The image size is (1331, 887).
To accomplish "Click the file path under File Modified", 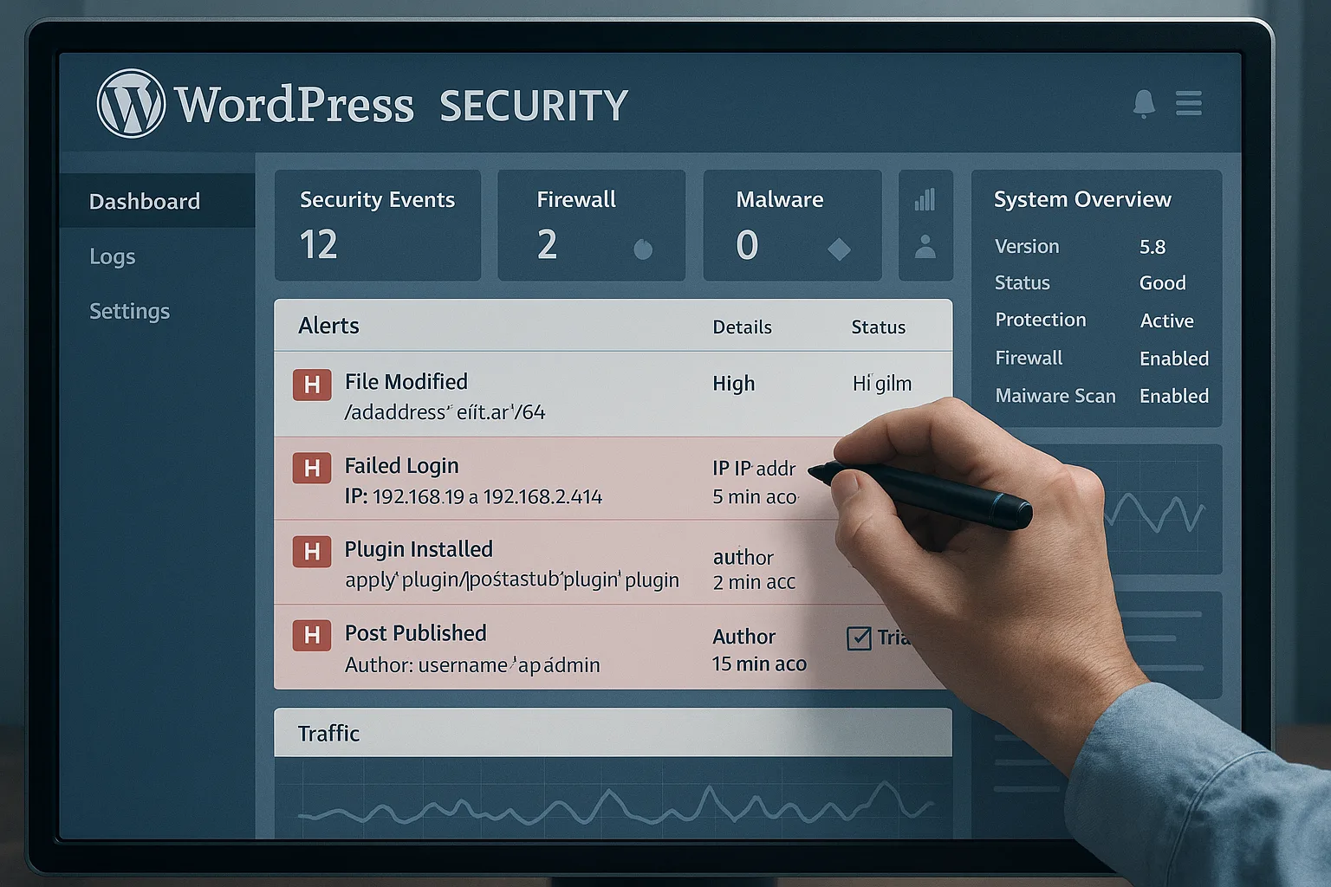I will point(445,412).
